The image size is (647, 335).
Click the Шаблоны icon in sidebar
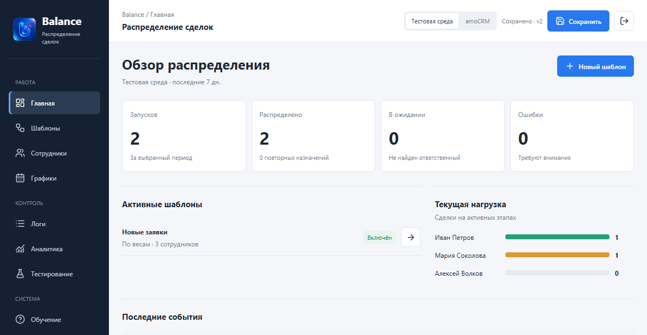(20, 128)
